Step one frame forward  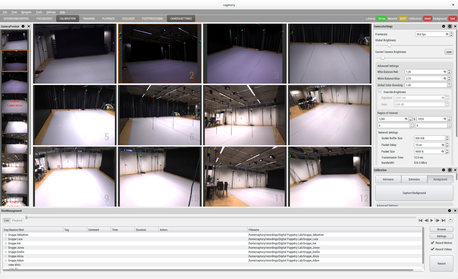(x=438, y=220)
